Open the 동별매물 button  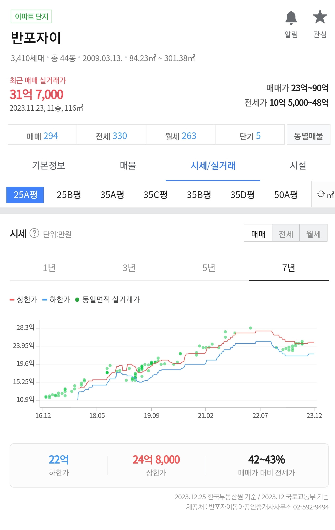[309, 135]
